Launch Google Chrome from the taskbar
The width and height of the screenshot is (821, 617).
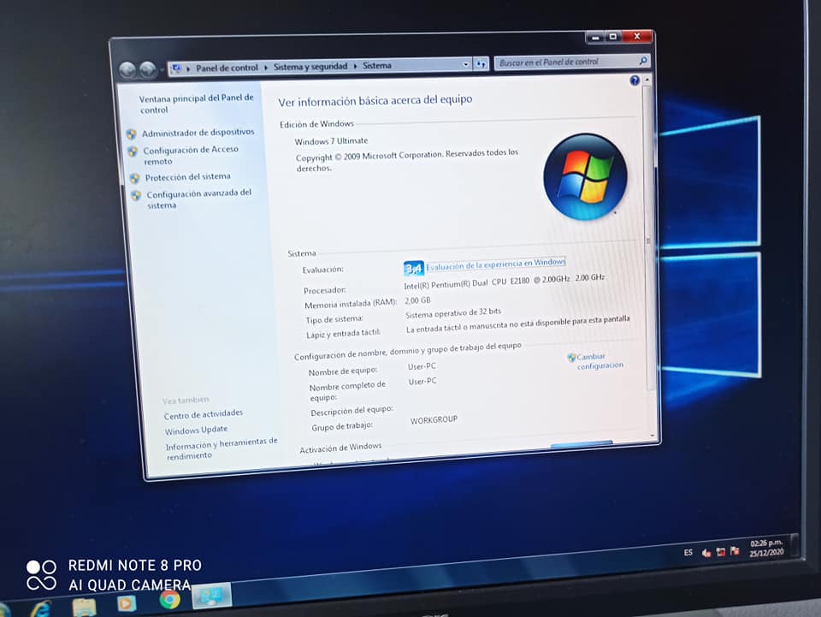coord(169,599)
